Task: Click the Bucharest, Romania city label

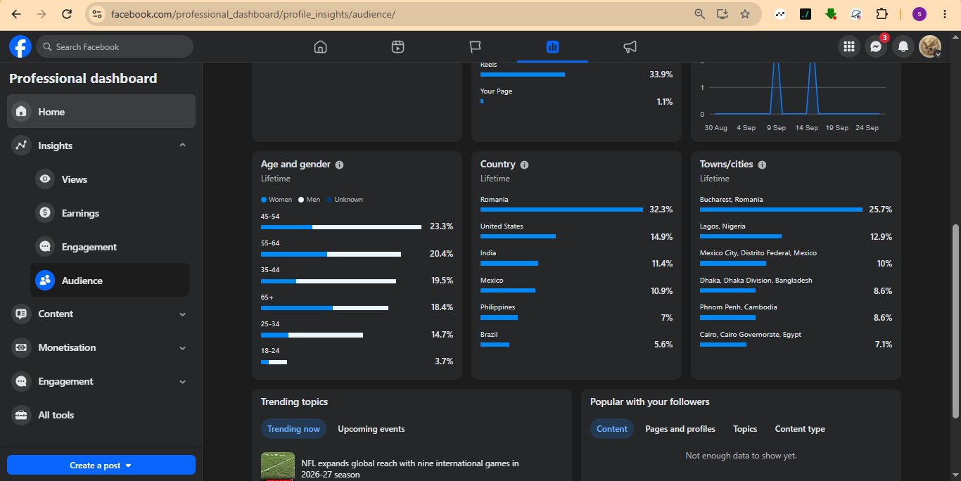Action: (731, 200)
